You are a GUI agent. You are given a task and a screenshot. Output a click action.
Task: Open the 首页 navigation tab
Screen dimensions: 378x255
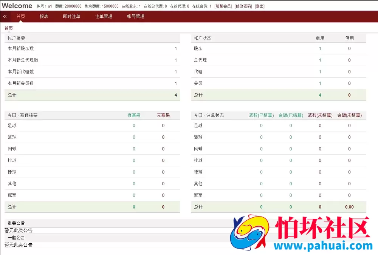tap(21, 16)
